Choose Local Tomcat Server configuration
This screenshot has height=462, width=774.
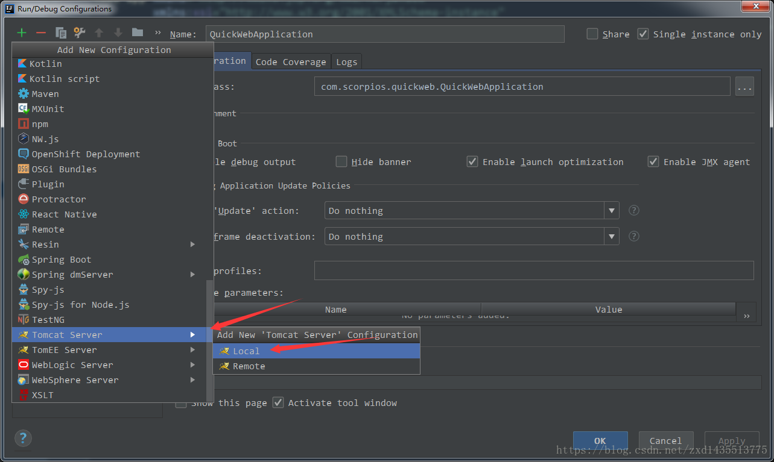tap(316, 351)
